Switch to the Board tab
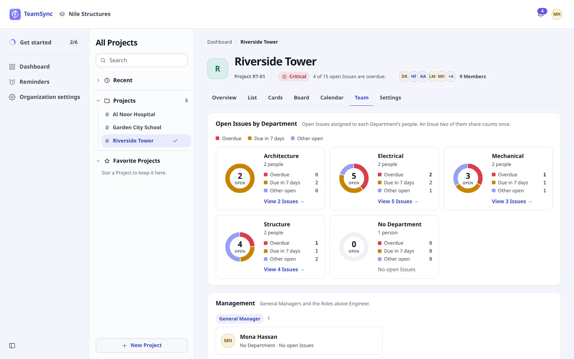574x359 pixels. pos(301,98)
